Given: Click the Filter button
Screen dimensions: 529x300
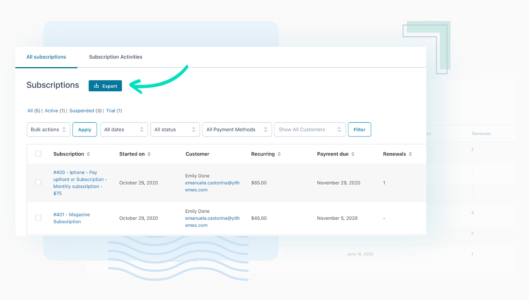Looking at the screenshot, I should click(x=359, y=129).
